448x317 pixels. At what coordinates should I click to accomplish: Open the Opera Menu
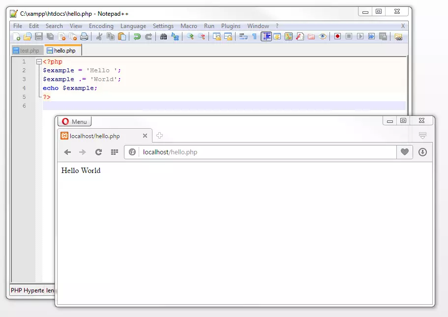[x=74, y=121]
